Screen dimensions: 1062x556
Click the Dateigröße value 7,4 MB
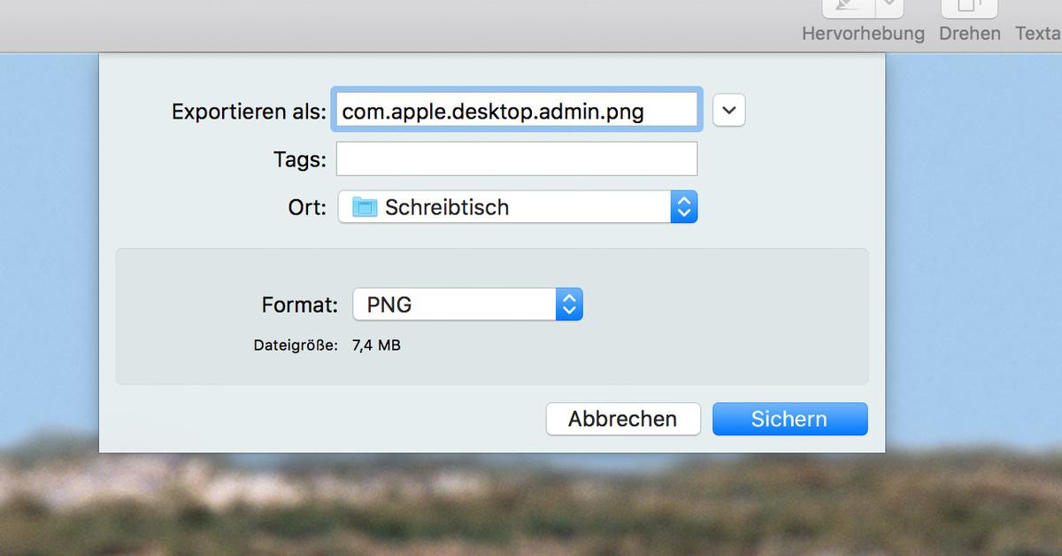(376, 345)
